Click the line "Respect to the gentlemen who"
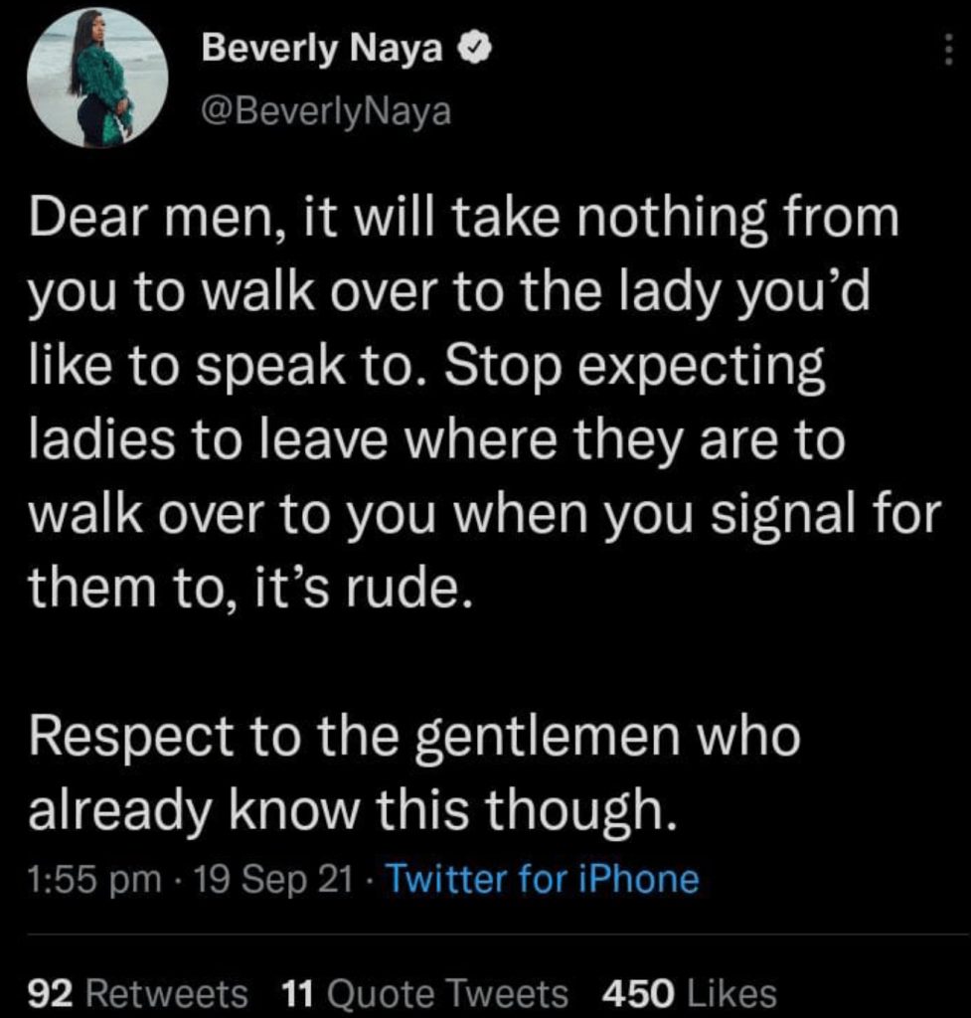Screen dimensions: 971x1018 (x=414, y=738)
